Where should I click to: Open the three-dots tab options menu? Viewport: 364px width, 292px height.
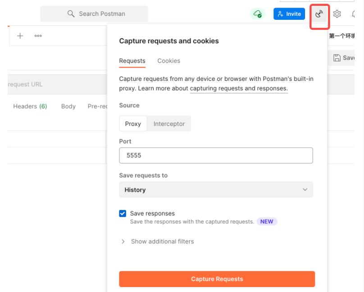coord(38,36)
